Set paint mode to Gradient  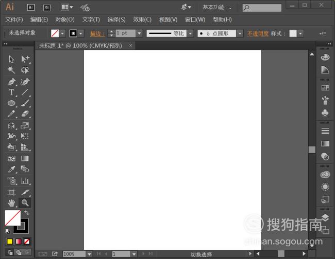[x=19, y=242]
